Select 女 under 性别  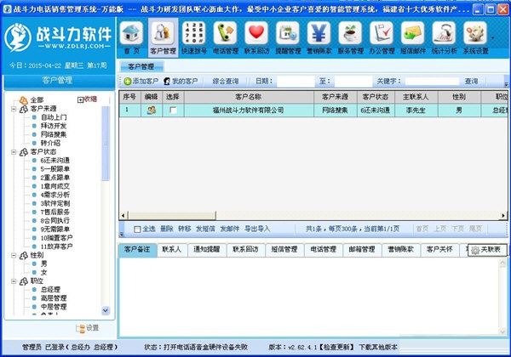[43, 273]
